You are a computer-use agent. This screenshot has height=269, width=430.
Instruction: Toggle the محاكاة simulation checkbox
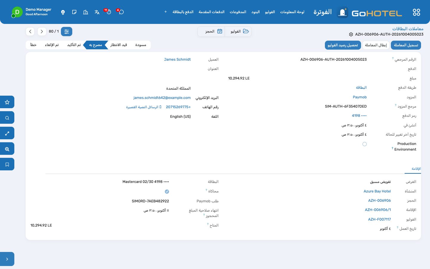click(167, 192)
